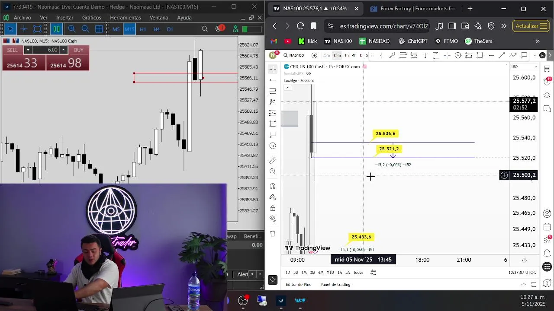The image size is (554, 311).
Task: Switch MetaTrader chart to H4 timeframe
Action: tap(156, 29)
